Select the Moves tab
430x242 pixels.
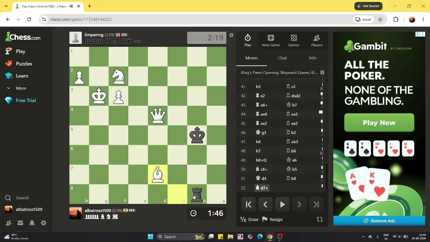(252, 58)
